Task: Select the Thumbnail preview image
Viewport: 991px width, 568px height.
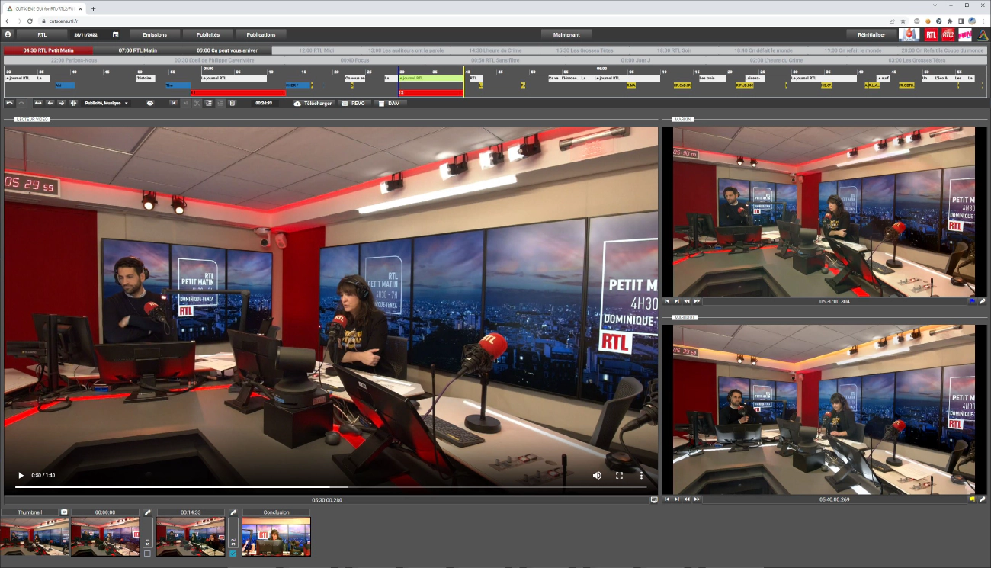Action: [35, 537]
